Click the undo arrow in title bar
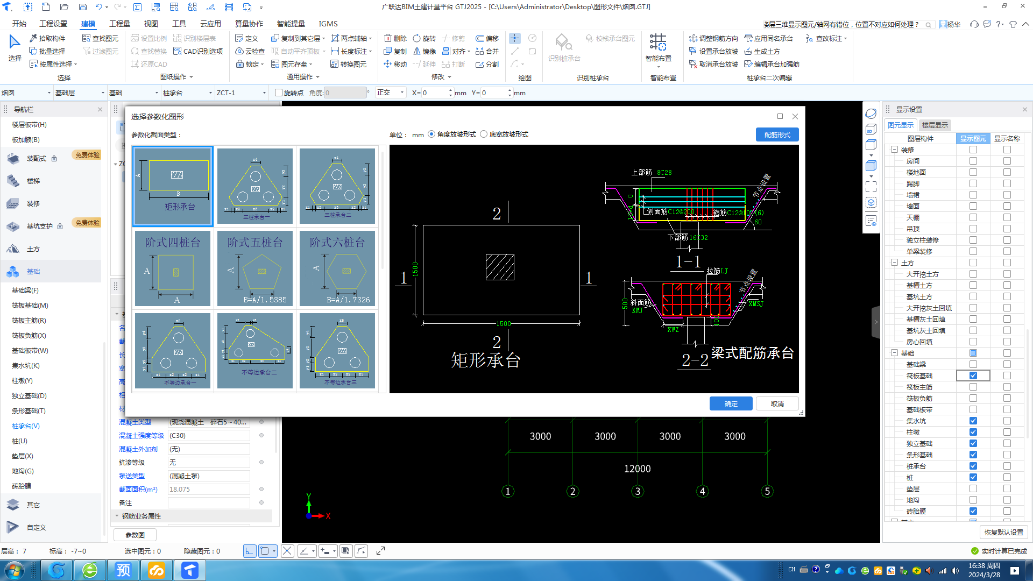The height and width of the screenshot is (581, 1033). [99, 7]
